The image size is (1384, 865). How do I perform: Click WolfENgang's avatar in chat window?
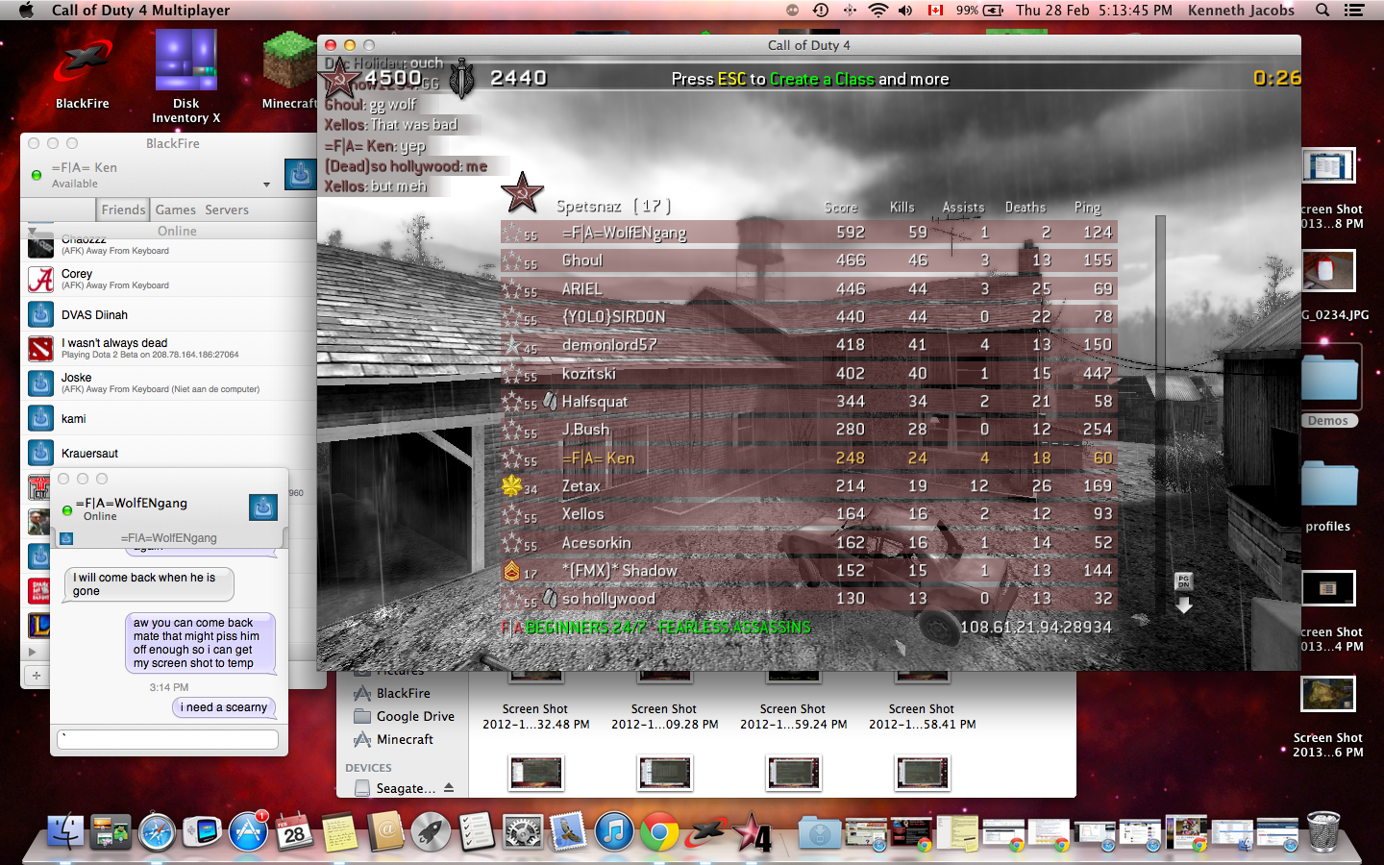click(263, 507)
